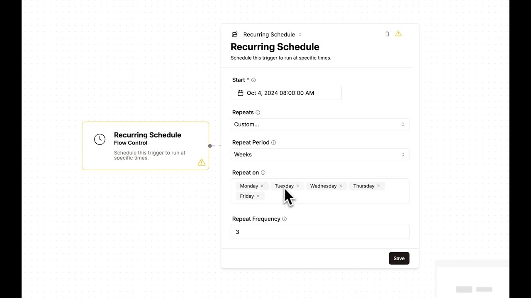The image size is (531, 298).
Task: Click the trash delete icon in panel header
Action: tap(387, 34)
